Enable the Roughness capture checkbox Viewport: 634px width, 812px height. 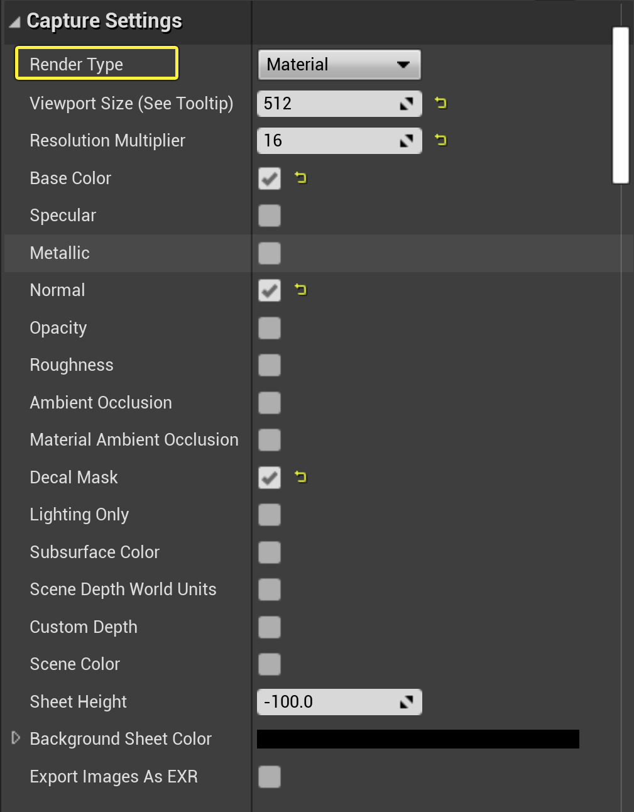tap(269, 365)
